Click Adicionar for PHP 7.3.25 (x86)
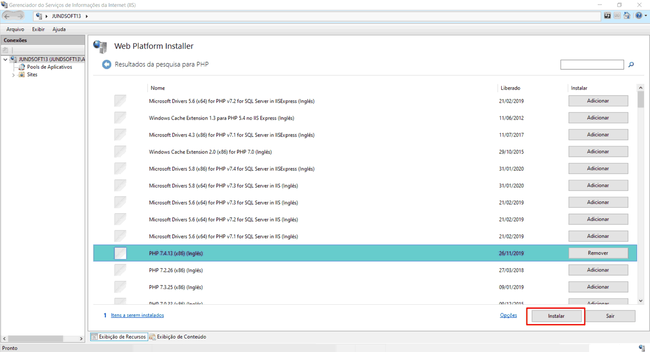The image size is (650, 352). coord(598,287)
